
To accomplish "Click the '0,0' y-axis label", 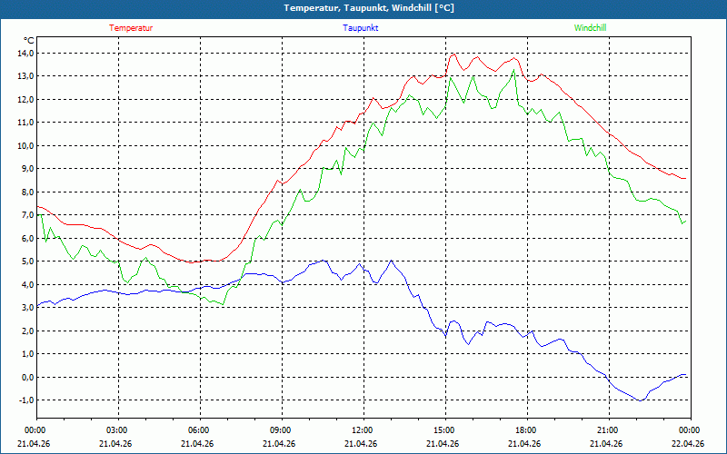I will click(x=28, y=378).
